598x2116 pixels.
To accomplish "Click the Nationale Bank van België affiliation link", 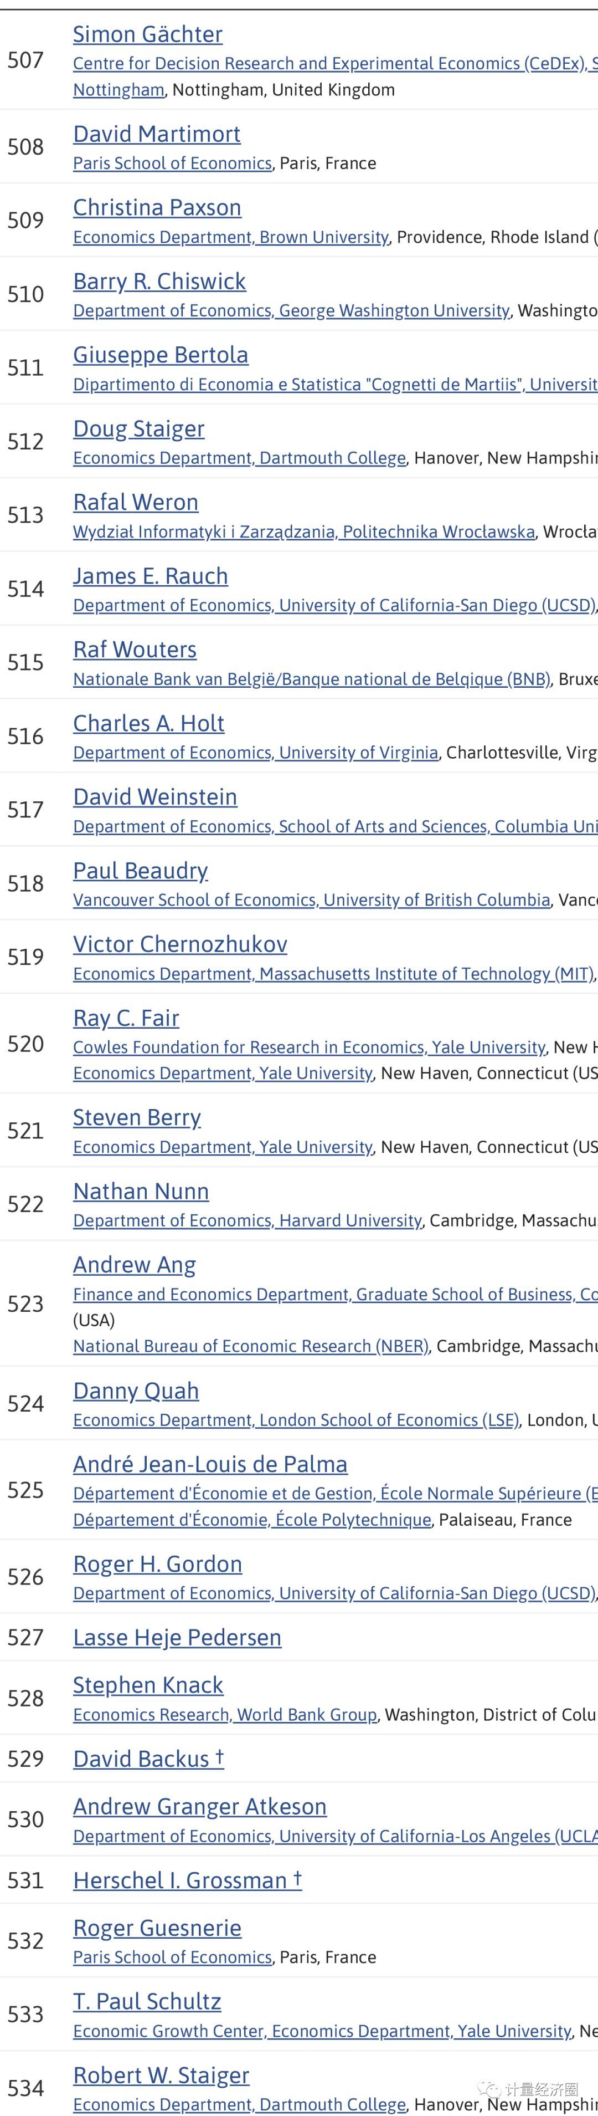I will tap(311, 679).
